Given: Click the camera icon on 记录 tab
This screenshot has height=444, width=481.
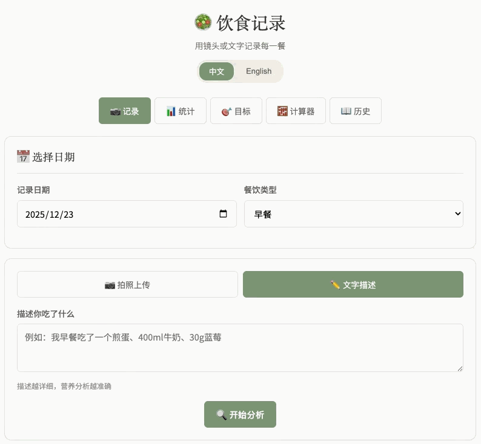Looking at the screenshot, I should [x=115, y=111].
